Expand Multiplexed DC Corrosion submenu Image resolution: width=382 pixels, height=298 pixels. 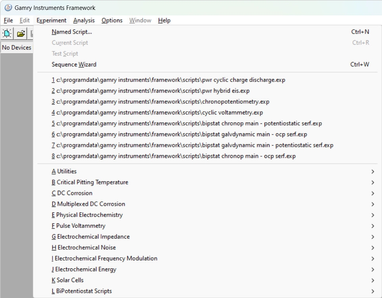pos(207,204)
